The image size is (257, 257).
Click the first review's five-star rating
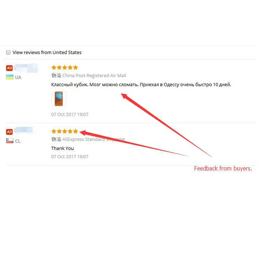[65, 67]
